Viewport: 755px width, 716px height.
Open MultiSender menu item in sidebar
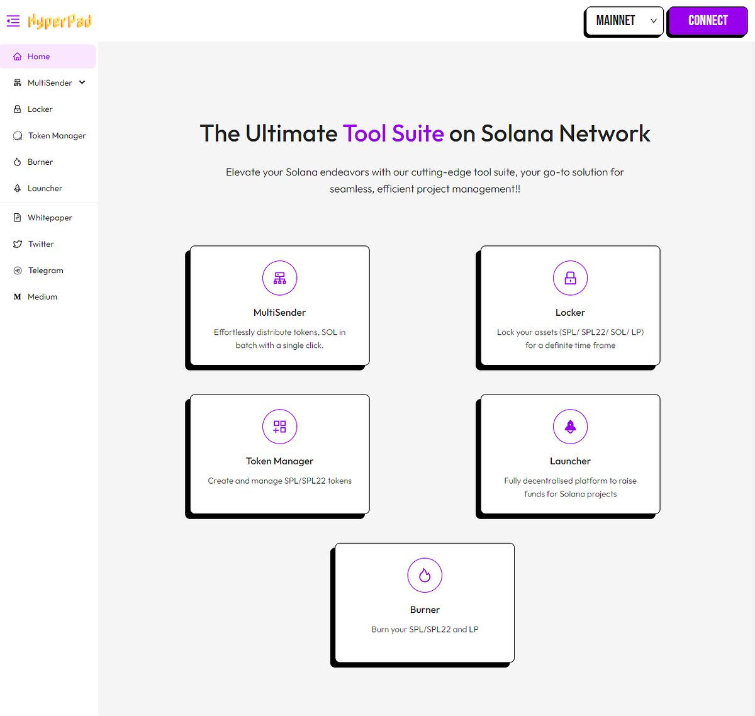tap(48, 83)
